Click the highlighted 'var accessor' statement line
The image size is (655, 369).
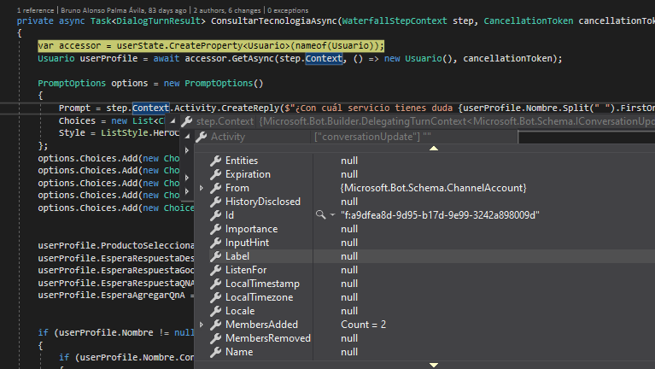point(211,45)
